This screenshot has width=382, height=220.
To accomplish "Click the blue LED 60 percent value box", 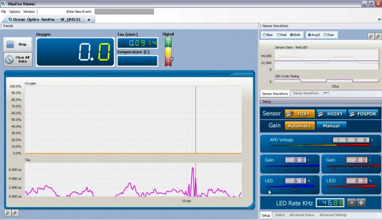I will [296, 181].
